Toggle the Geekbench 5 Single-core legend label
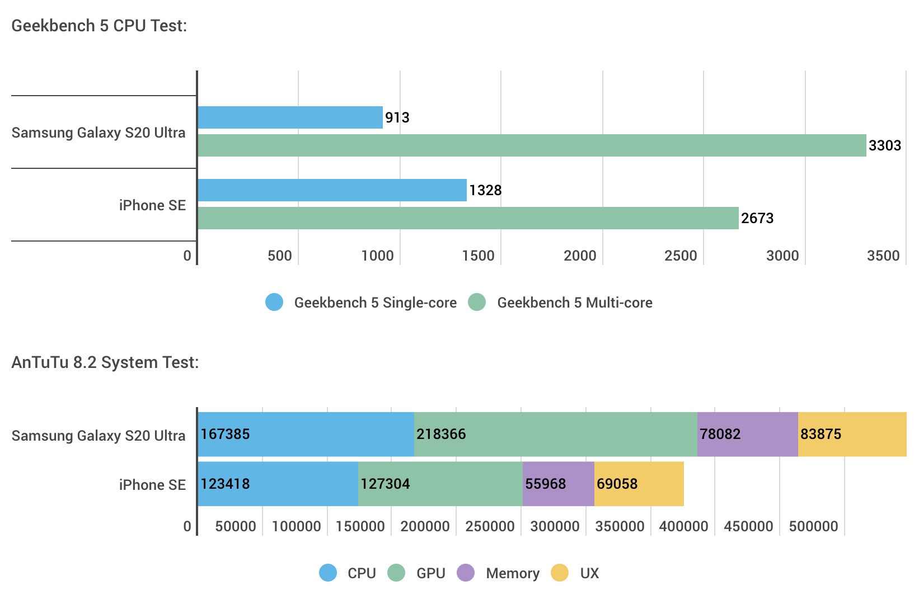 tap(375, 303)
